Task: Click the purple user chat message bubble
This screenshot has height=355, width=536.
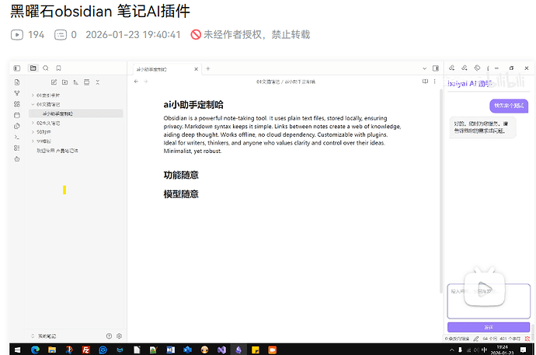Action: point(509,106)
